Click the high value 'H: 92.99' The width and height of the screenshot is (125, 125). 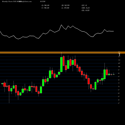point(65,5)
